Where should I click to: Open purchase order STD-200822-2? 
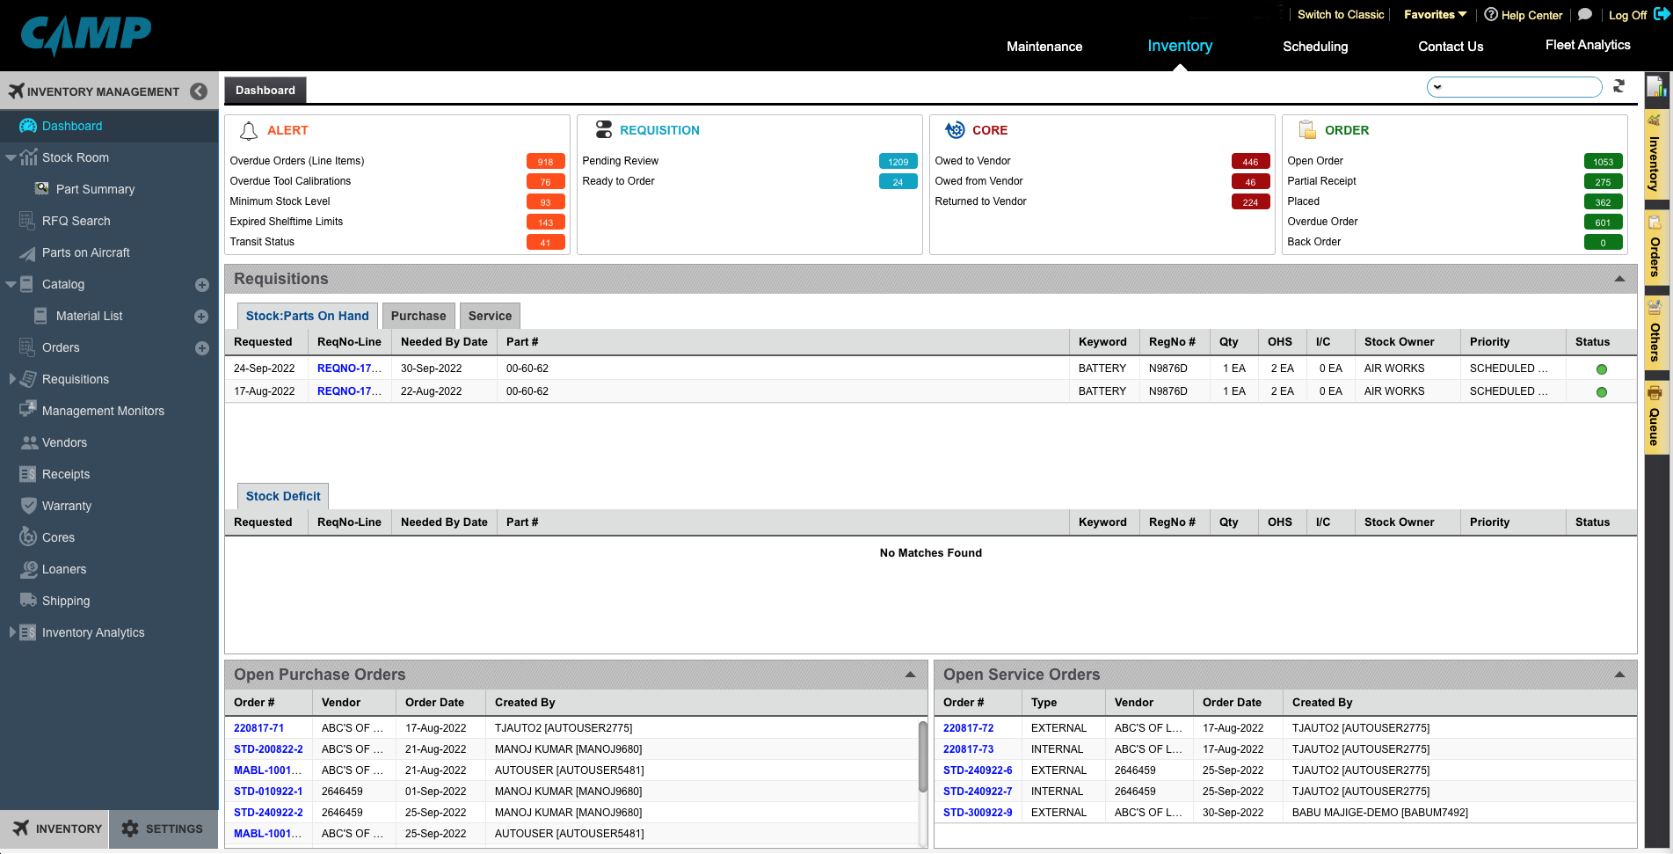click(x=268, y=749)
